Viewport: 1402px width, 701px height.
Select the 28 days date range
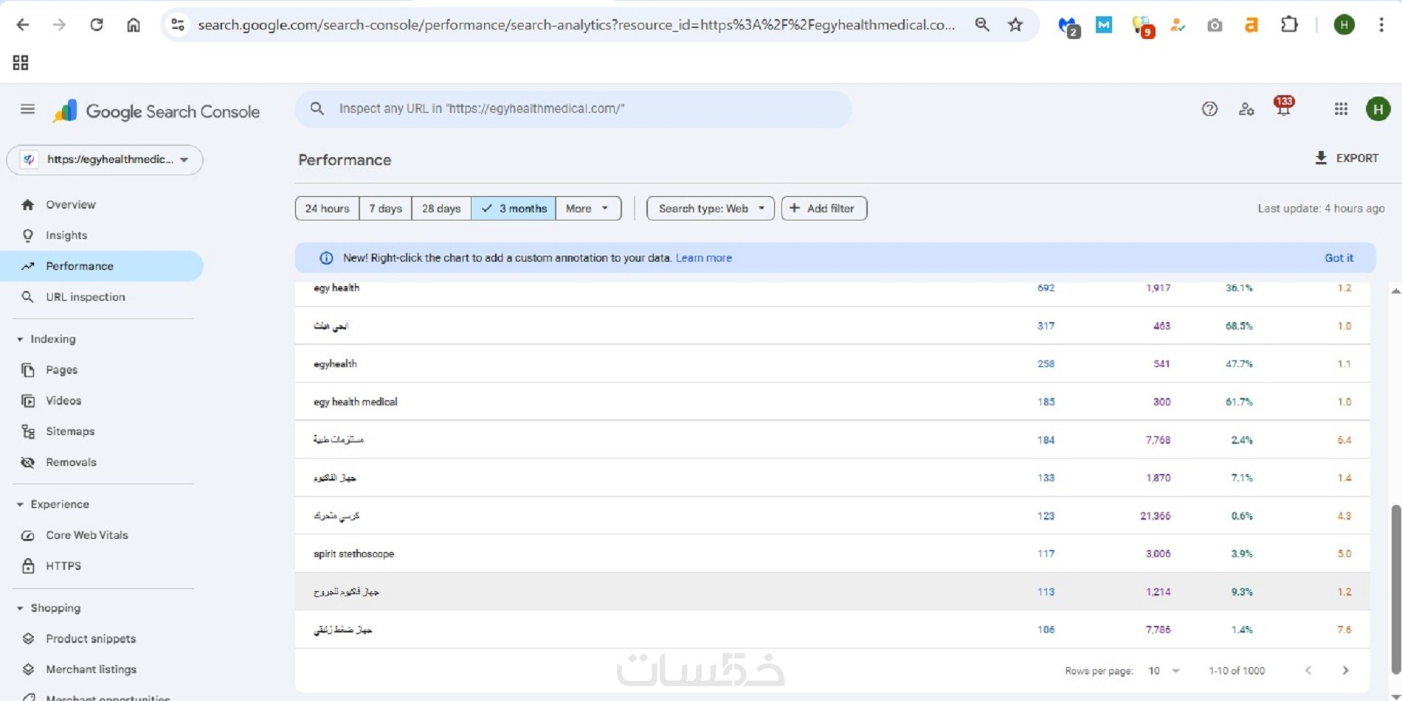[441, 209]
